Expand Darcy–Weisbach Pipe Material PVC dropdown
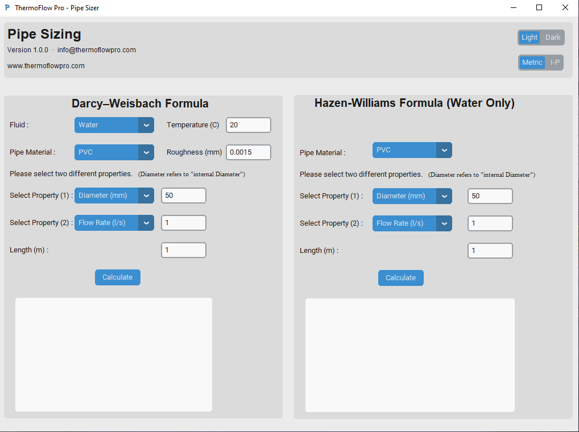This screenshot has width=579, height=432. pos(114,152)
